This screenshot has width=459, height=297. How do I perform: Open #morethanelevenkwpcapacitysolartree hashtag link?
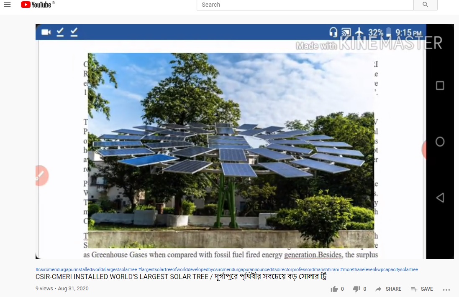(379, 269)
